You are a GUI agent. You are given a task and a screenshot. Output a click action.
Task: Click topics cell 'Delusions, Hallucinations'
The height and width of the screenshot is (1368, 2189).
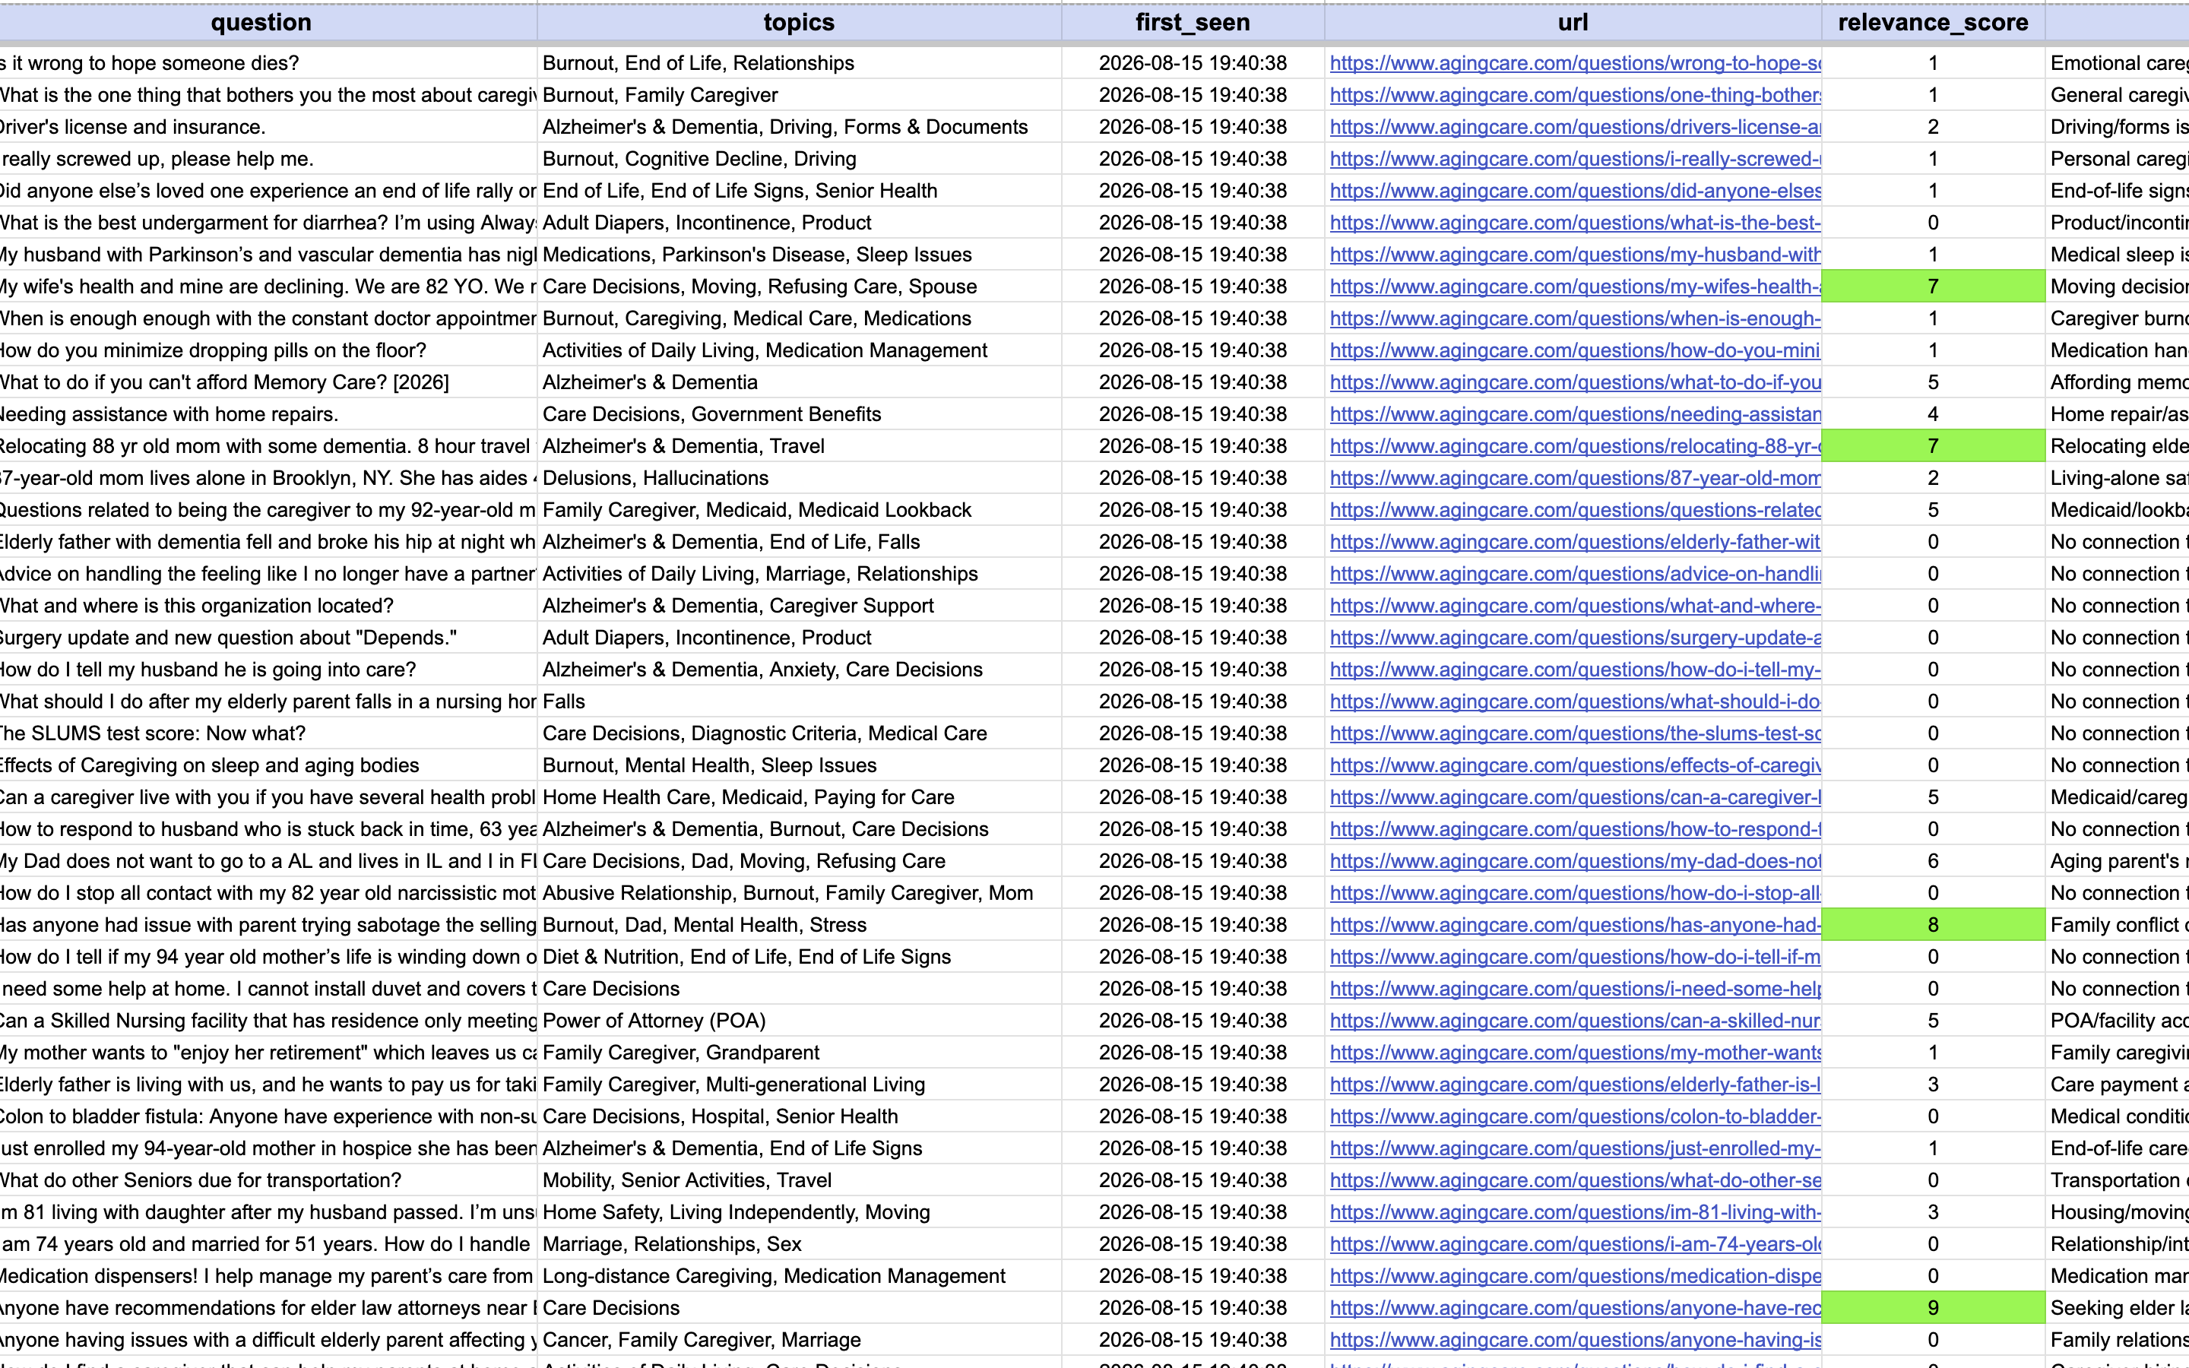coord(800,479)
